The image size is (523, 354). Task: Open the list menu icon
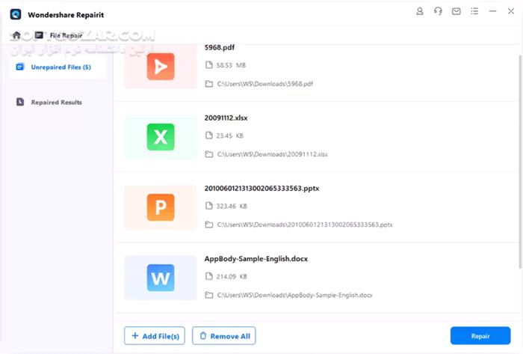pos(474,11)
